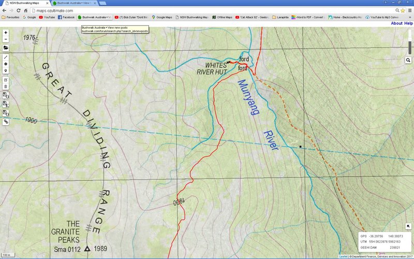
Task: Switch to Bushwalk Australia tab
Action: (74, 3)
